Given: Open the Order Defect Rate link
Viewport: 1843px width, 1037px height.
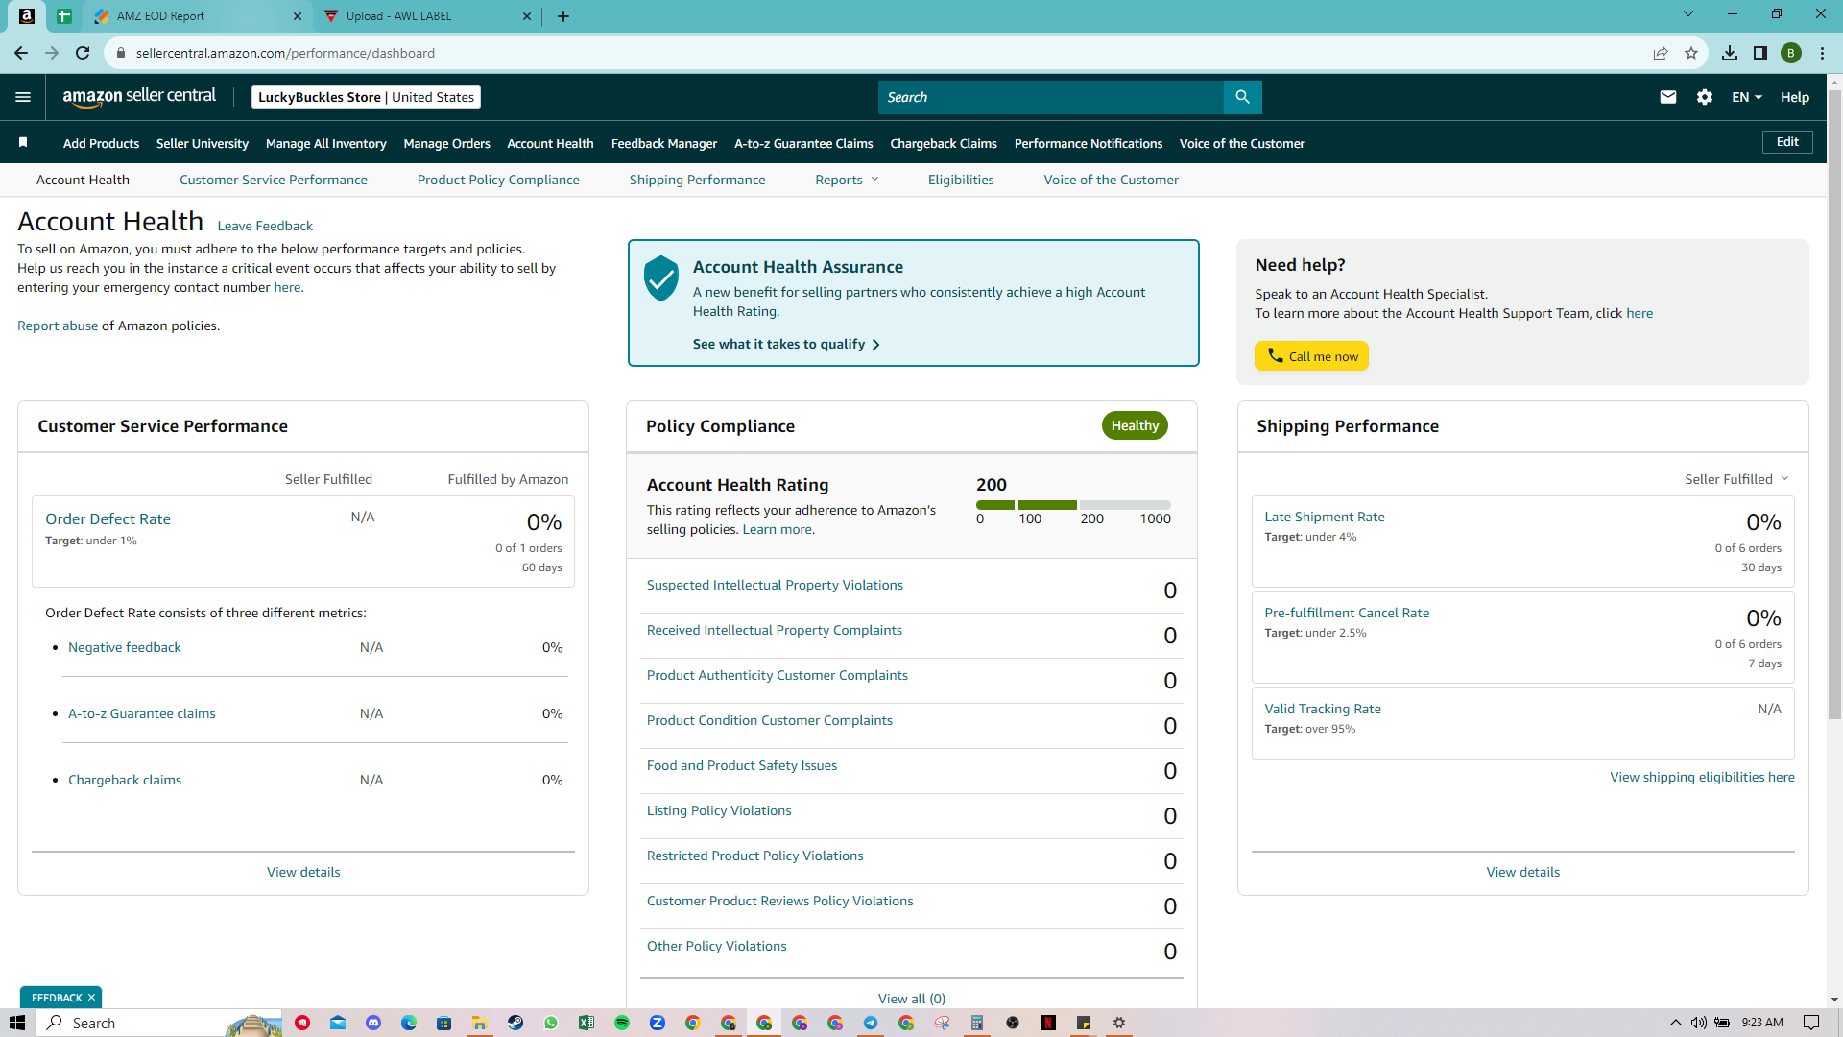Looking at the screenshot, I should [x=108, y=518].
